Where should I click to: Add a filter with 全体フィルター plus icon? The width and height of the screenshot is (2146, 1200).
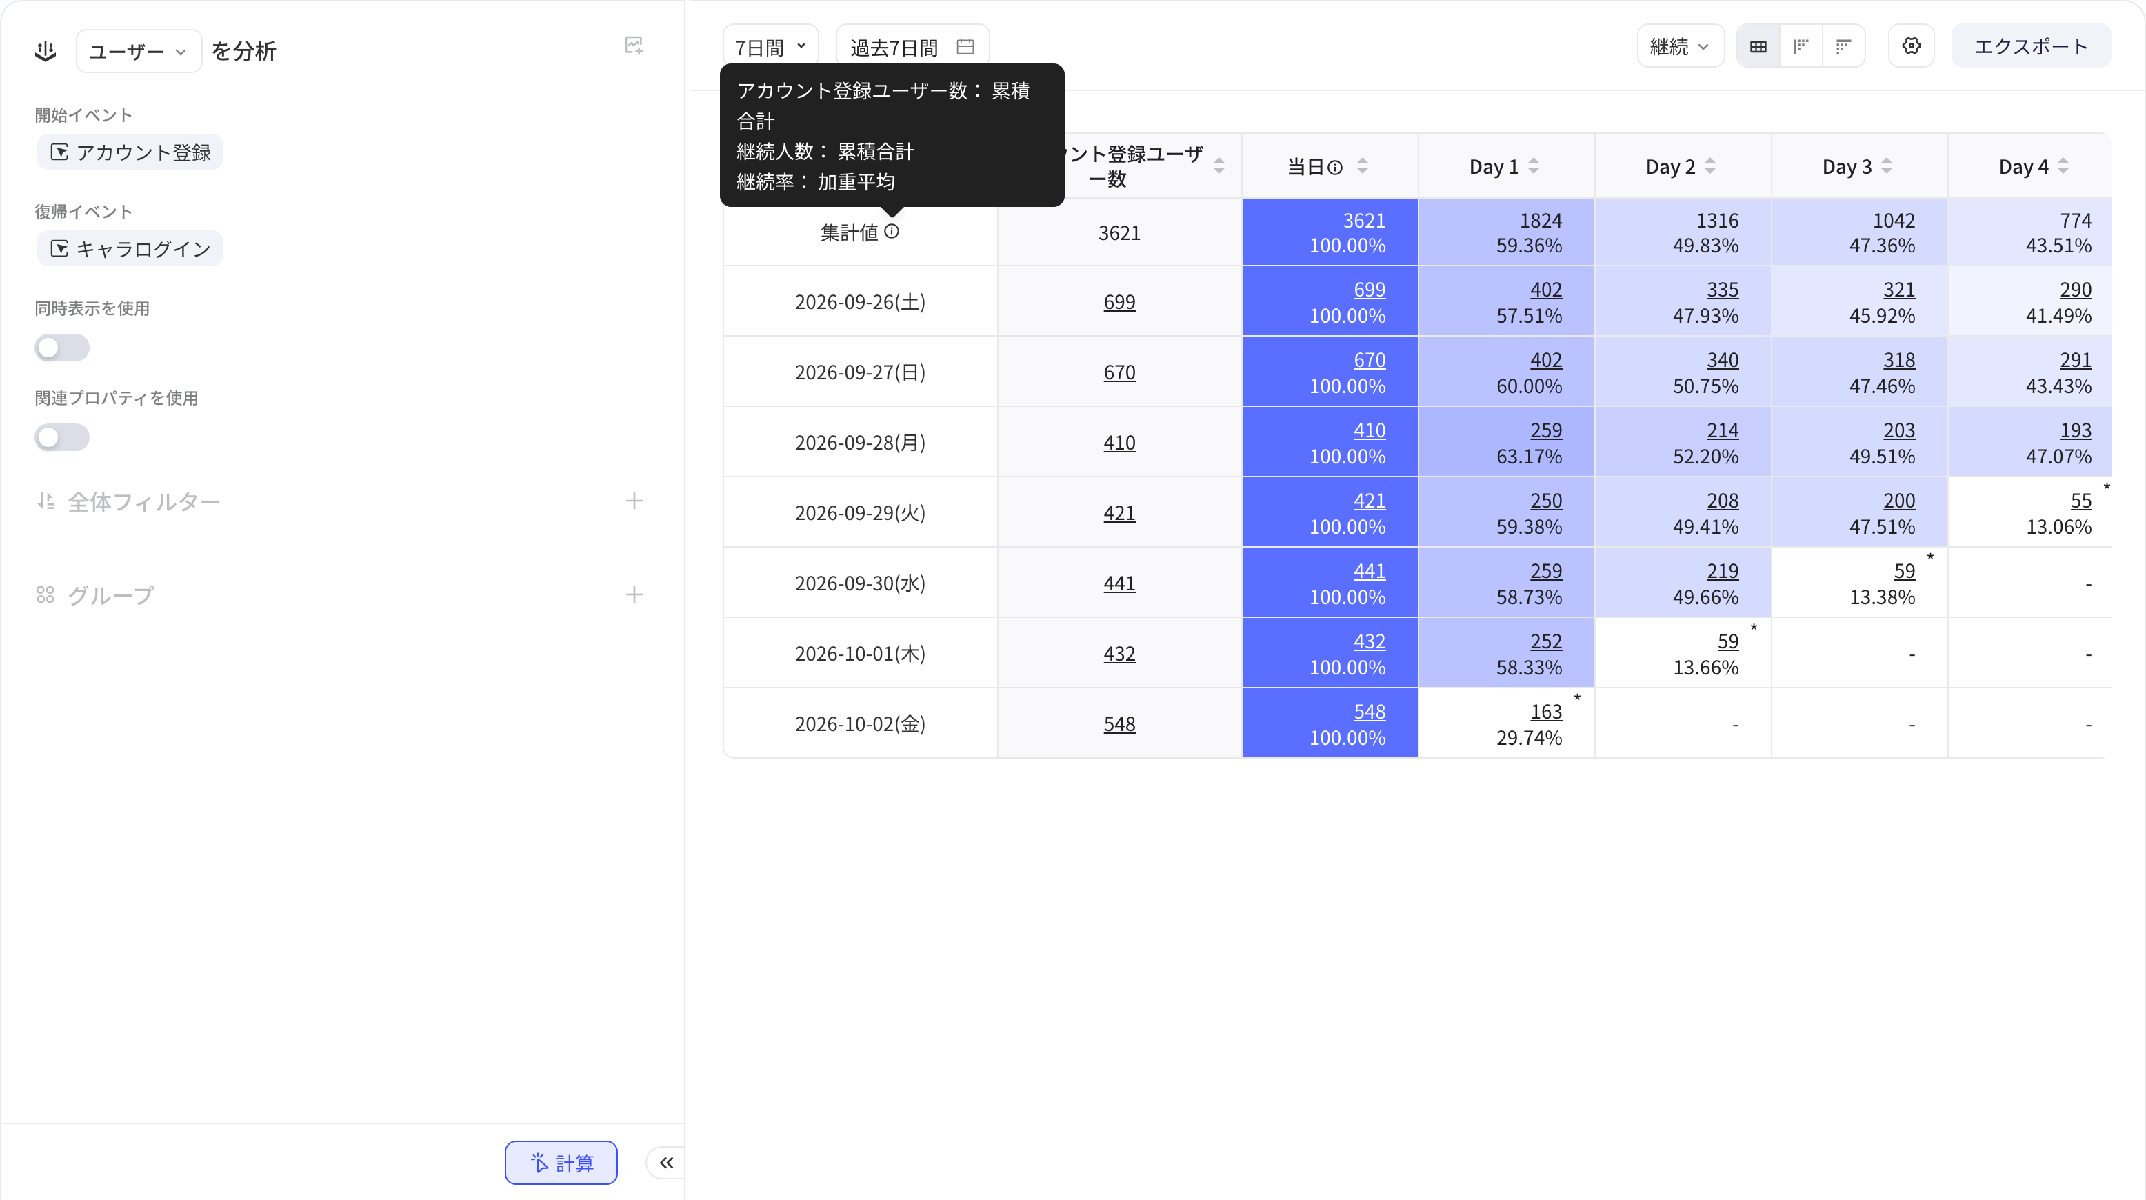[x=634, y=501]
